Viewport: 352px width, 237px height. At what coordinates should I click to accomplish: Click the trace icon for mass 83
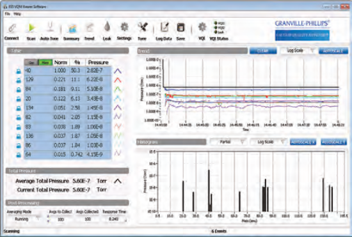click(118, 126)
